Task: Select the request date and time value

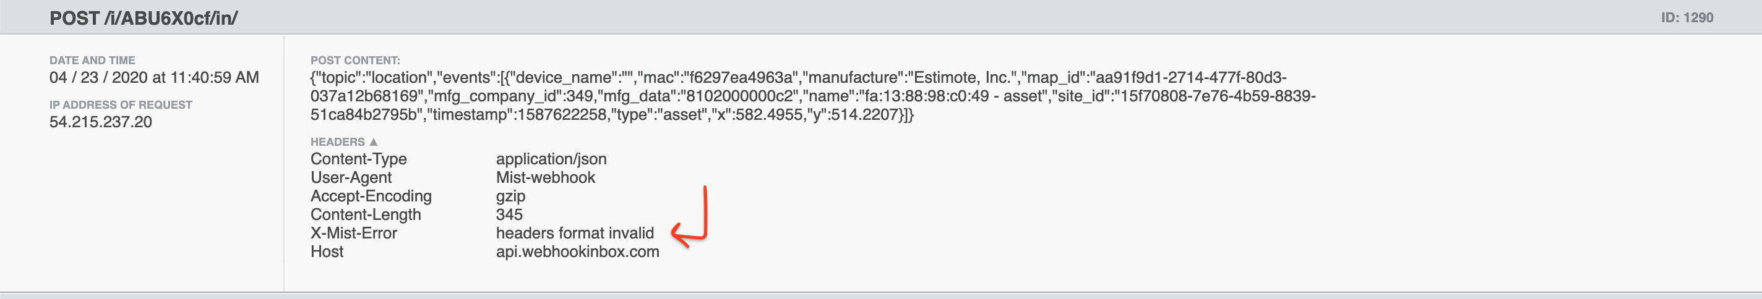Action: click(154, 78)
